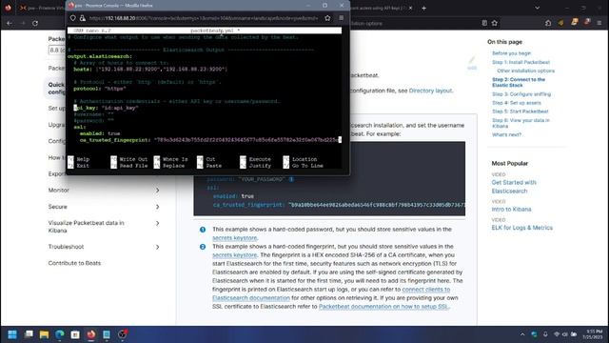Viewport: 609px width, 343px height.
Task: Launch Microsoft Edge from the taskbar
Action: coord(60,334)
